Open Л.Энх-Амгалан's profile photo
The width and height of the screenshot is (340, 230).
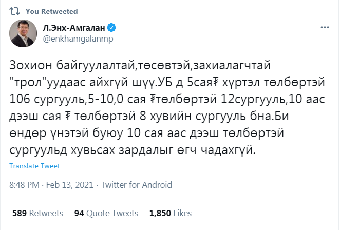pyautogui.click(x=23, y=33)
